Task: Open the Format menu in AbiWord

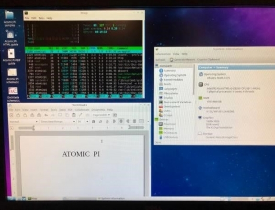Action: tap(44, 110)
